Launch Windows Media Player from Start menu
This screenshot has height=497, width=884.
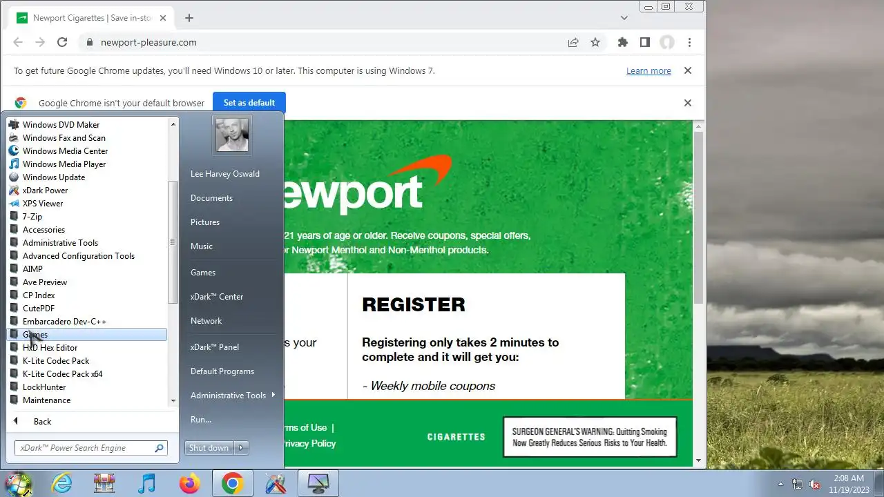(x=87, y=164)
